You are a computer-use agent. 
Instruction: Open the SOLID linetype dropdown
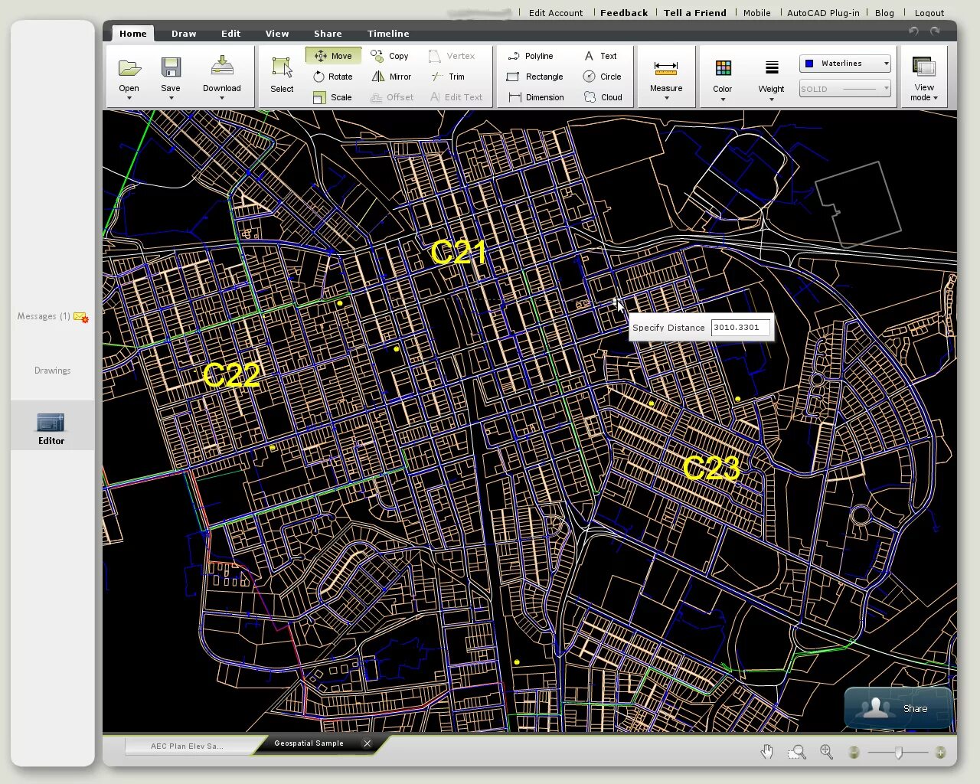click(x=845, y=89)
